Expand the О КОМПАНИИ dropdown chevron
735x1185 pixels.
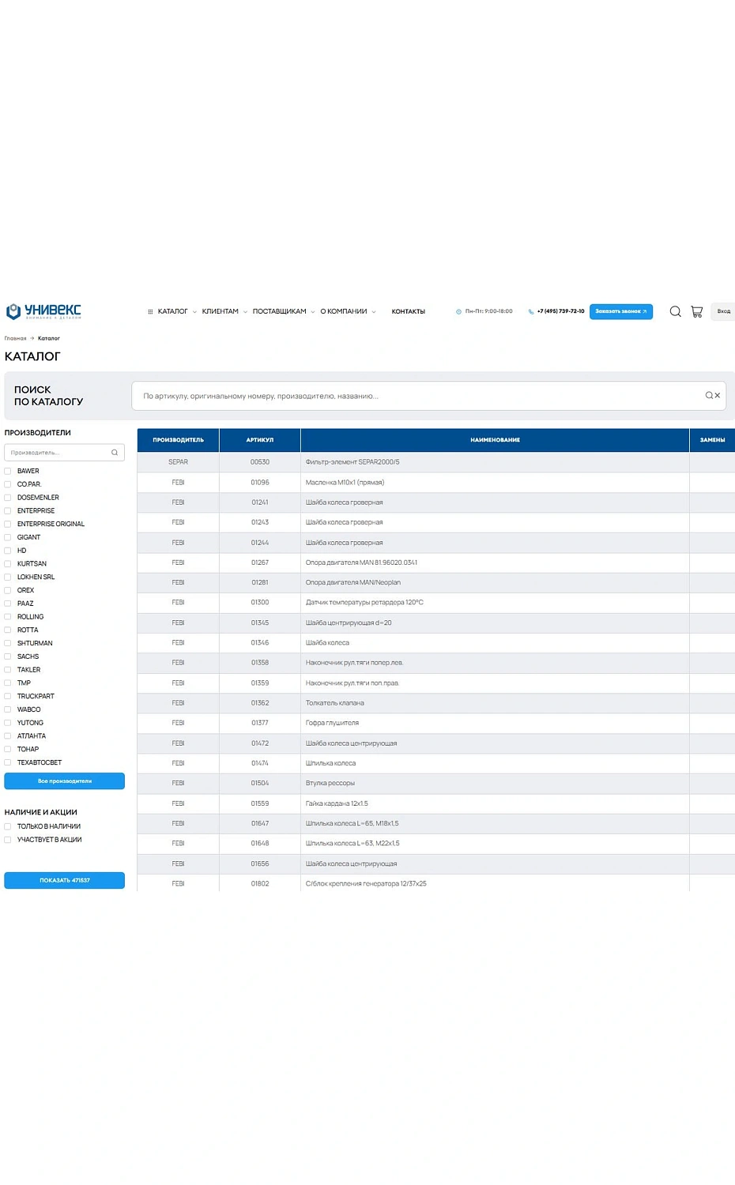[374, 312]
